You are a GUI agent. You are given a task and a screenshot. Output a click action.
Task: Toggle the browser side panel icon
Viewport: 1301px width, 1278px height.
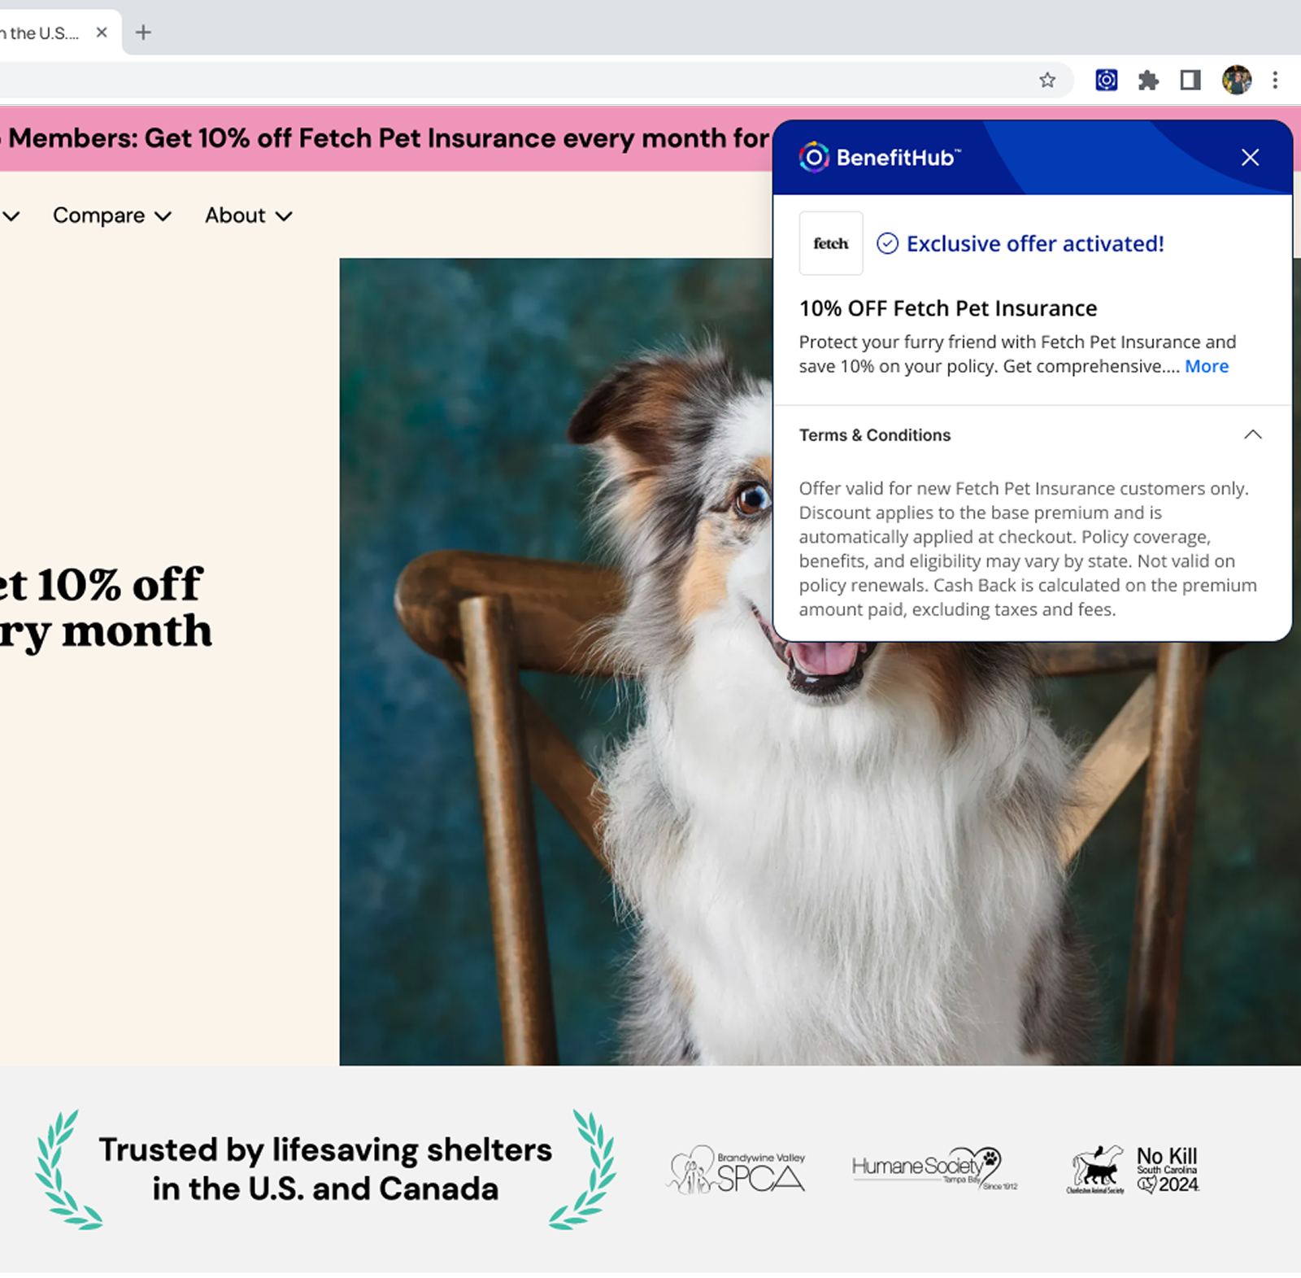click(1190, 80)
